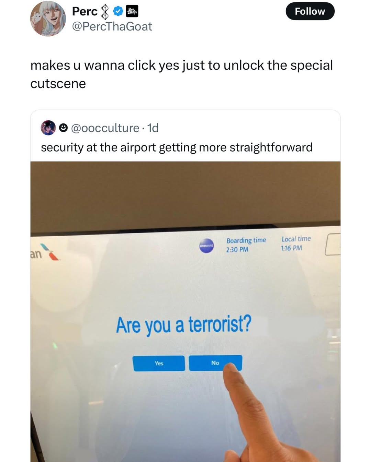Open the @oocculture handle in quoted tweet

105,128
